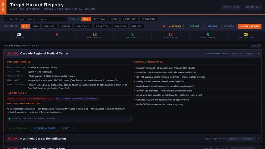Filter by HIGH priority
Viewport: 265px width, 149px height.
tap(114, 19)
